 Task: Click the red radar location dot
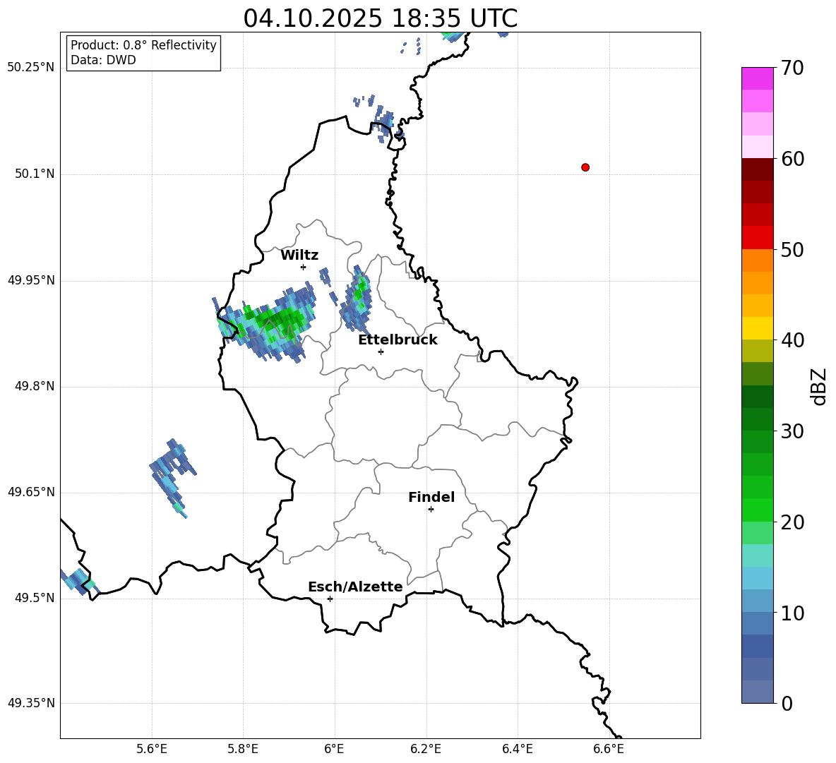coord(585,167)
